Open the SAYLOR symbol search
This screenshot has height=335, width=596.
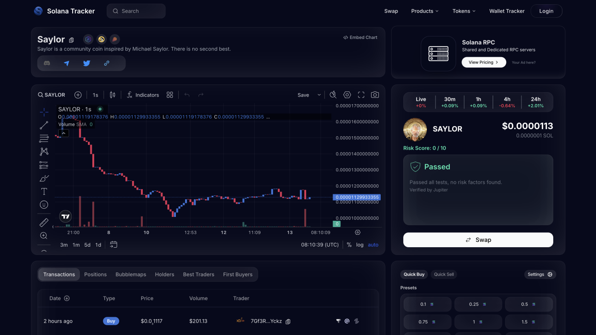click(x=51, y=95)
